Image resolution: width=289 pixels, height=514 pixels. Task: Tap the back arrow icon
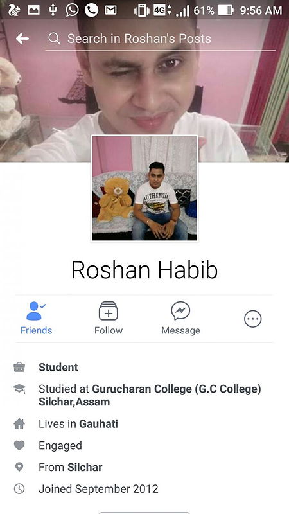[22, 39]
